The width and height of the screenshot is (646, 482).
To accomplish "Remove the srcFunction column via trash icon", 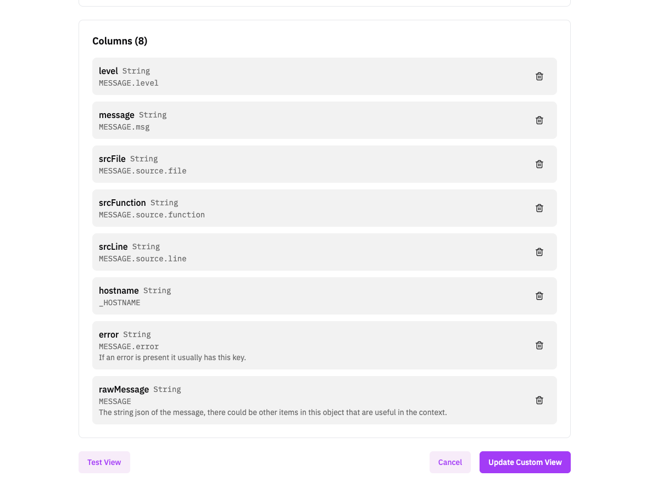I will [539, 208].
